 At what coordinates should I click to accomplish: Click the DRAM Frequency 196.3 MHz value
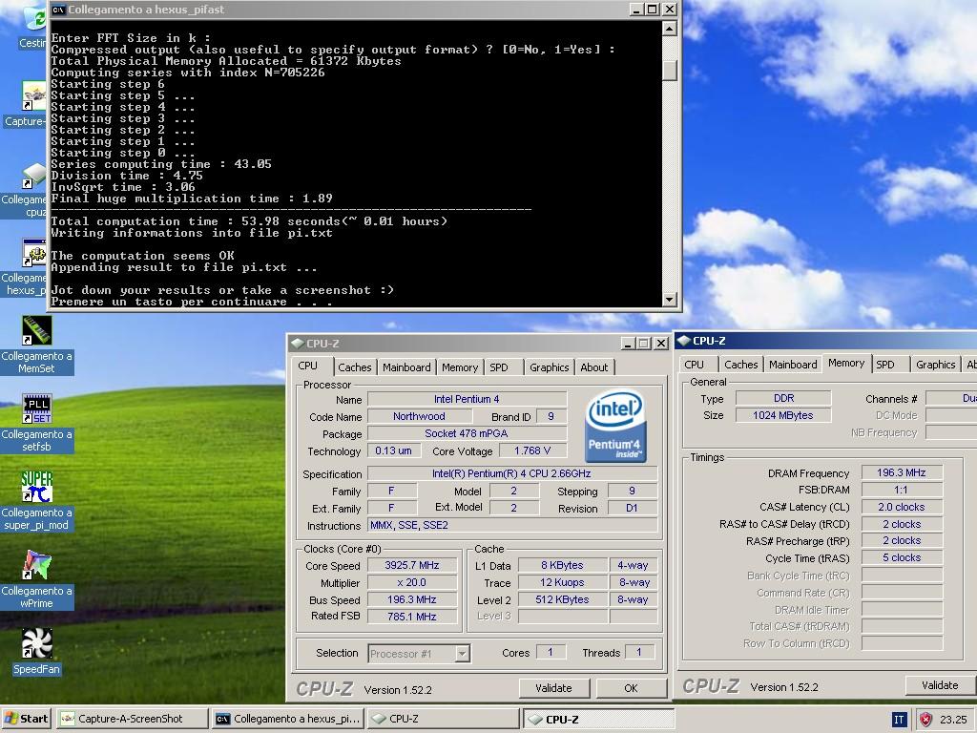click(901, 472)
